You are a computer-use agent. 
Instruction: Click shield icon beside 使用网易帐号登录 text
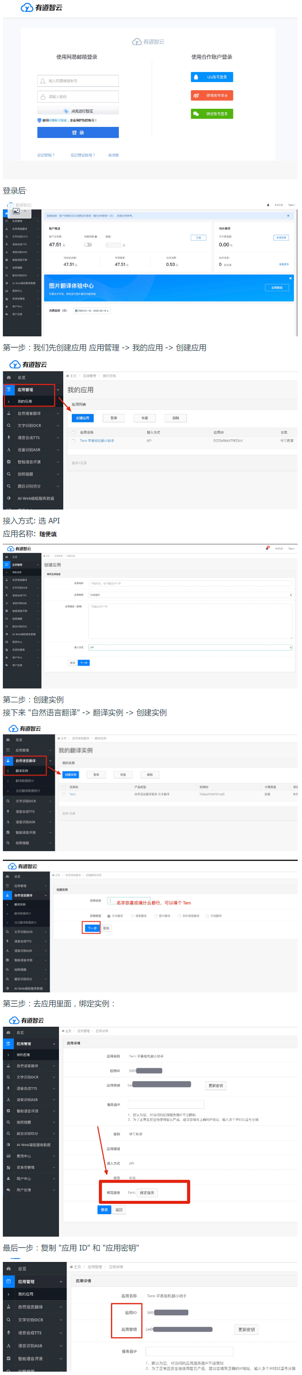pyautogui.click(x=39, y=120)
